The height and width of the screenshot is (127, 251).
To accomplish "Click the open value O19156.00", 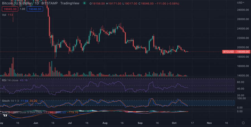I will pos(97,4).
